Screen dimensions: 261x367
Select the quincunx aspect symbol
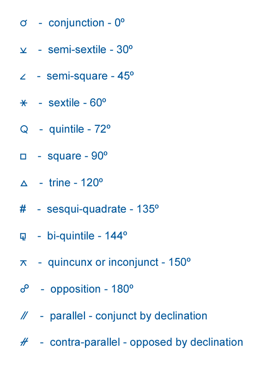pos(24,263)
